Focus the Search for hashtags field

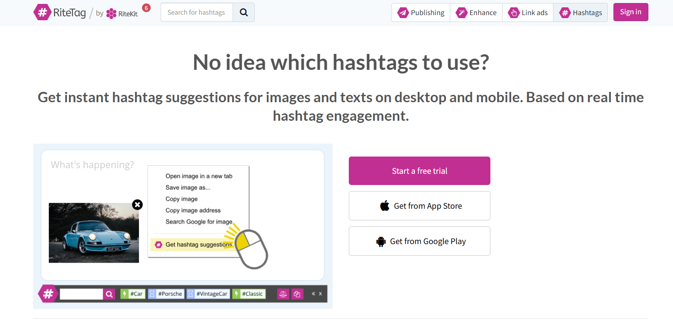(196, 13)
